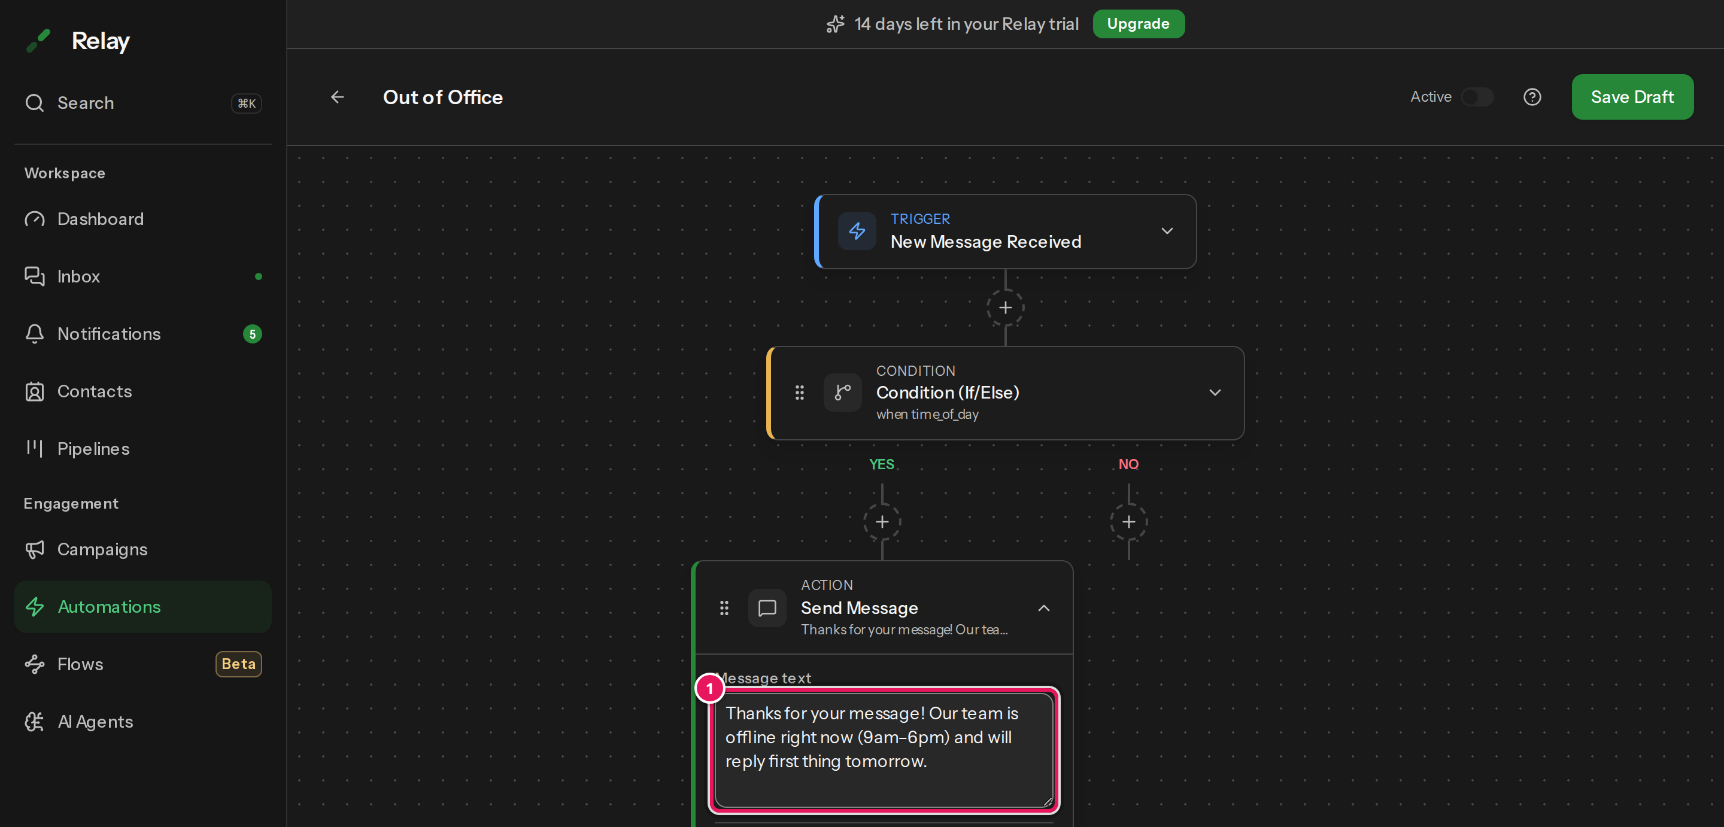
Task: Add step below the trigger node
Action: tap(1005, 308)
